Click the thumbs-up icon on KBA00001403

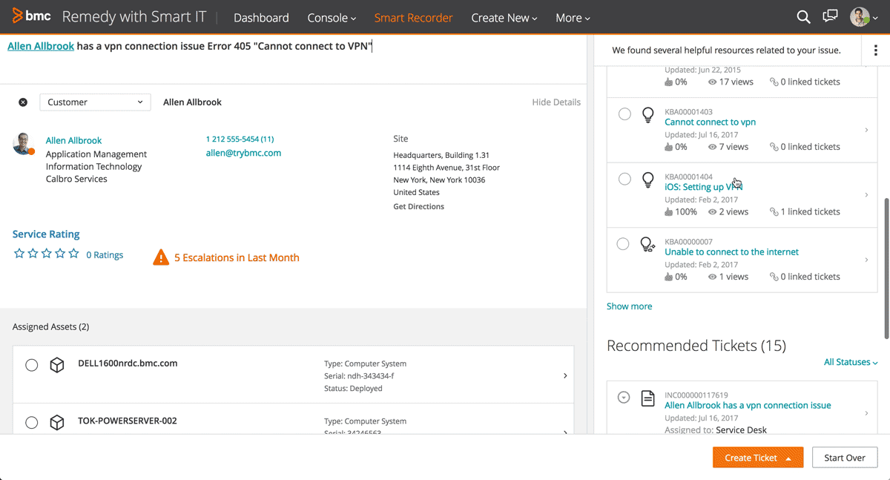click(x=669, y=147)
